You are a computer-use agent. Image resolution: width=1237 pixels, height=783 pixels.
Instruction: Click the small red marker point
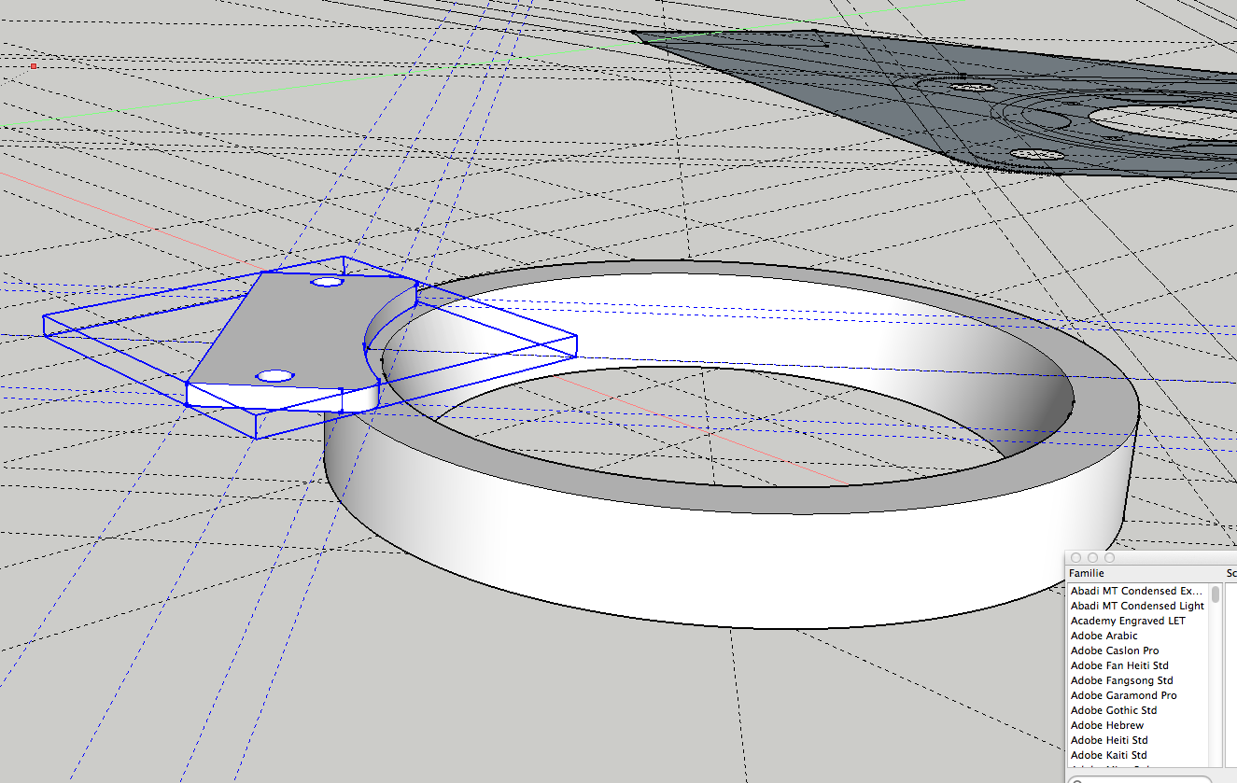tap(34, 66)
